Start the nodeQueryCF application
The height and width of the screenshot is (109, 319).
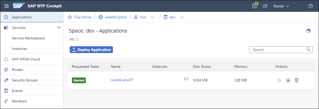tap(280, 80)
